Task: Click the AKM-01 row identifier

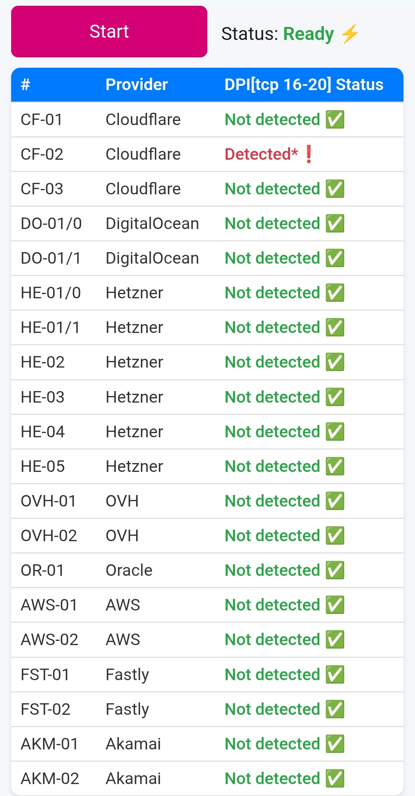Action: (50, 744)
